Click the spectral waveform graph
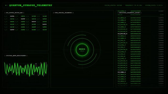 pos(26,69)
